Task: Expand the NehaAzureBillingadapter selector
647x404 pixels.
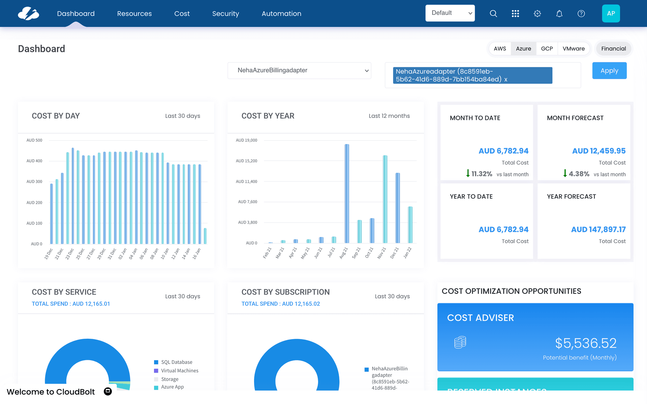Action: 299,70
